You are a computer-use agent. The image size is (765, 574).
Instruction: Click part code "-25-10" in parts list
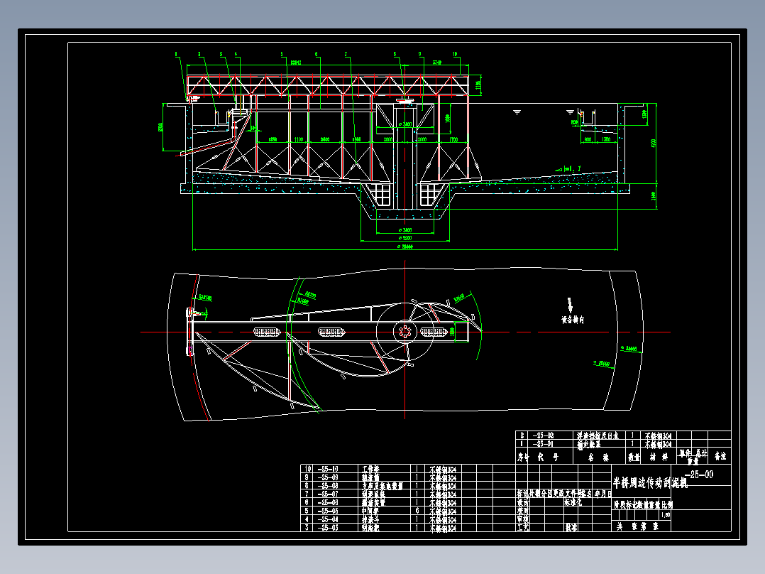pyautogui.click(x=328, y=469)
